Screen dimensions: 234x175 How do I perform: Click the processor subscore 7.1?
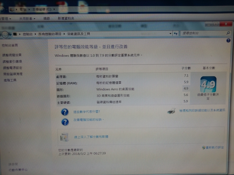click(186, 76)
